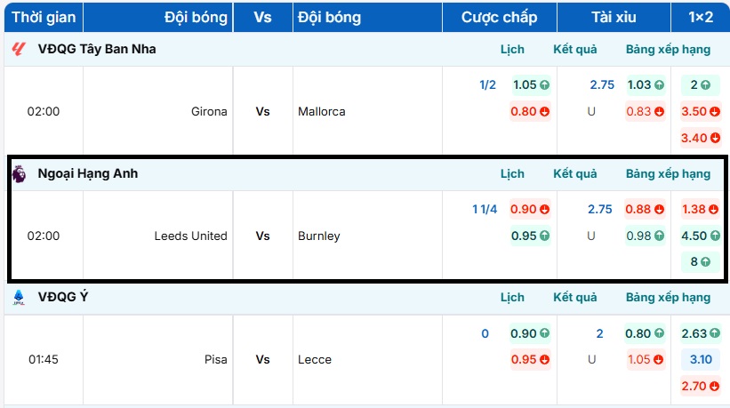Viewport: 730px width, 408px height.
Task: Click the Leeds United team name
Action: click(190, 236)
